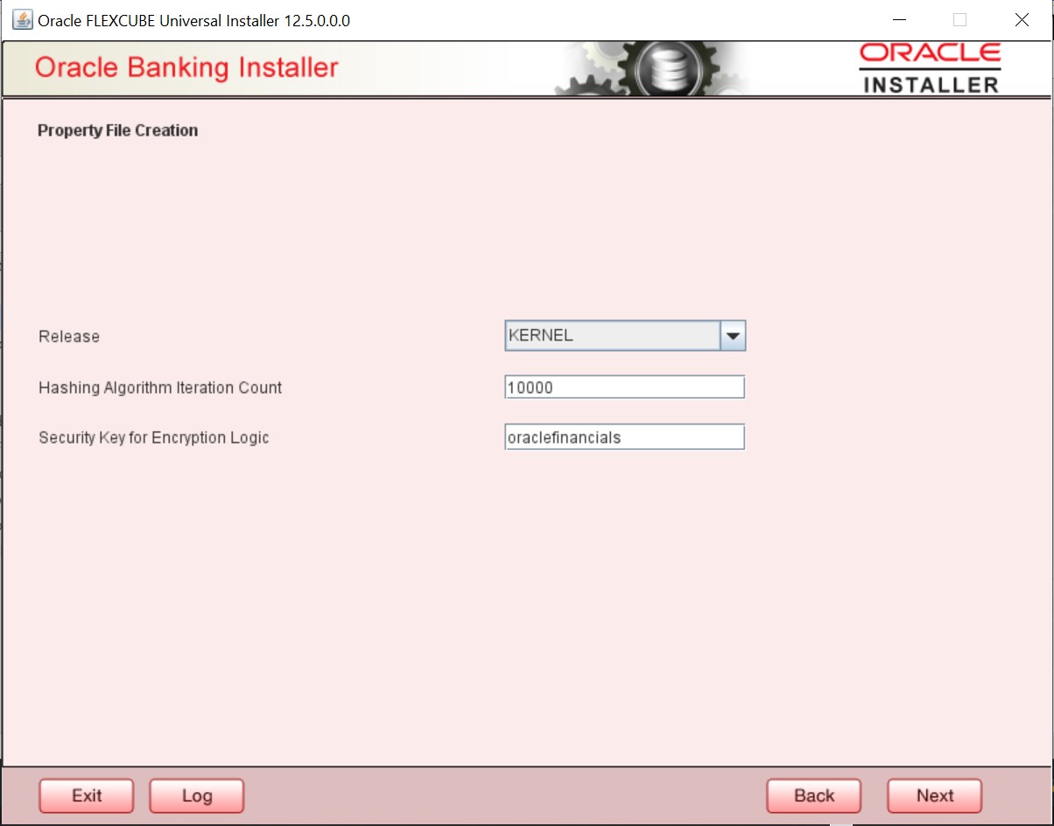The image size is (1054, 826).
Task: Minimize the installer window
Action: pos(898,19)
